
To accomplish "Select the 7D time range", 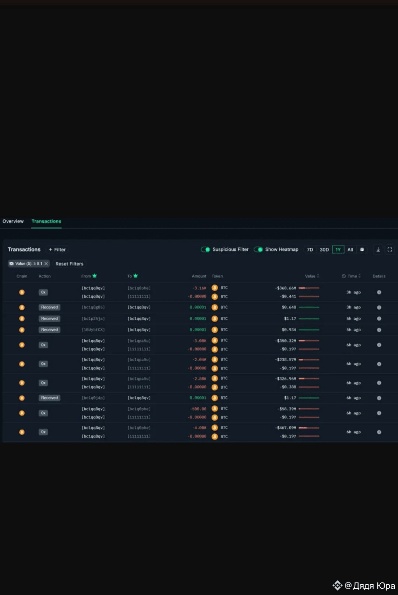I will [x=310, y=250].
